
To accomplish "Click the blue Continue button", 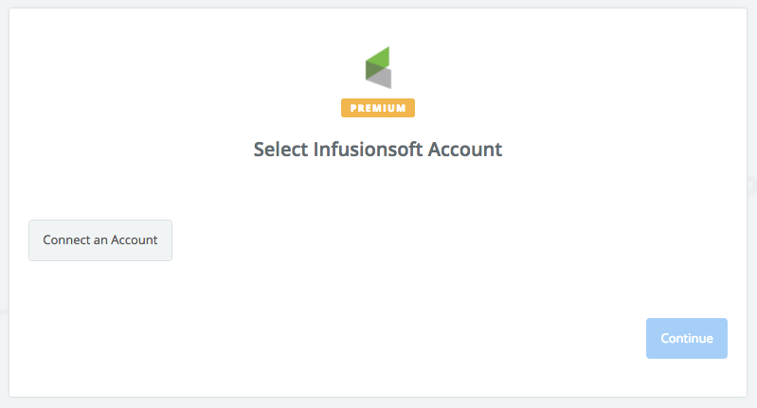I will click(687, 338).
